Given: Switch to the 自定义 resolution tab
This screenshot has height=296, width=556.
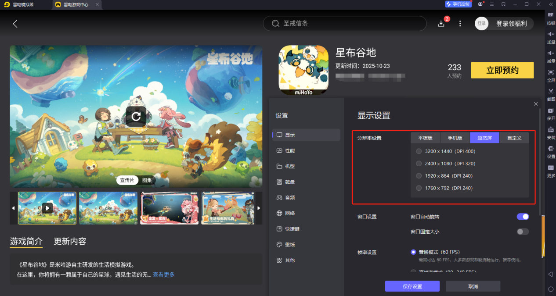Looking at the screenshot, I should [x=515, y=137].
